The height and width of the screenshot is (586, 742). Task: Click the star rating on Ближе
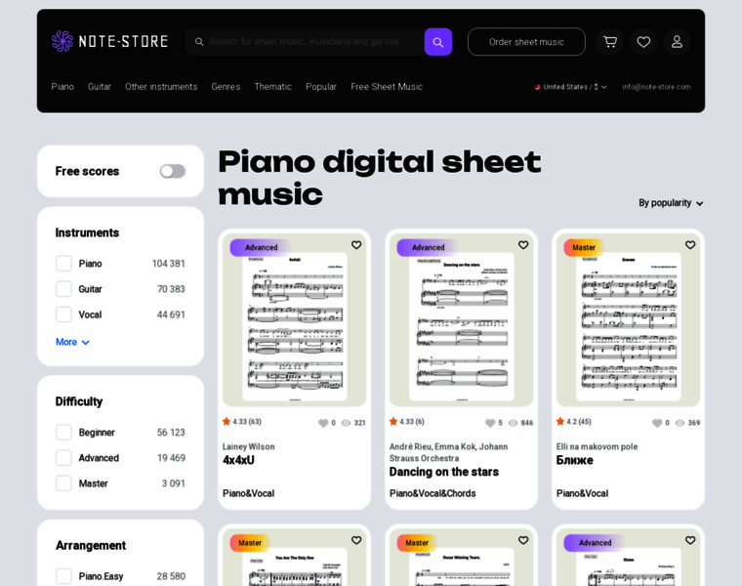pyautogui.click(x=573, y=421)
